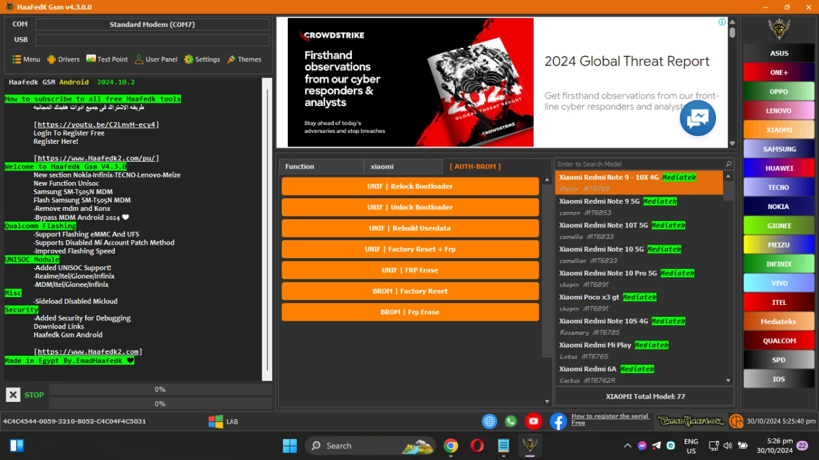Select the QUALCOM brand
Image resolution: width=819 pixels, height=460 pixels.
pos(779,341)
